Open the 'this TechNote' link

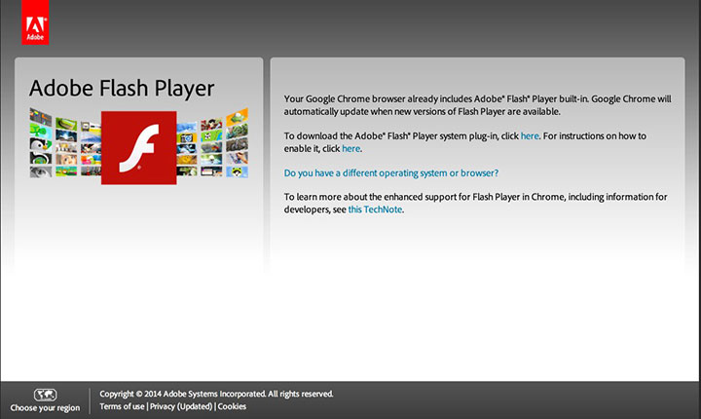point(375,209)
